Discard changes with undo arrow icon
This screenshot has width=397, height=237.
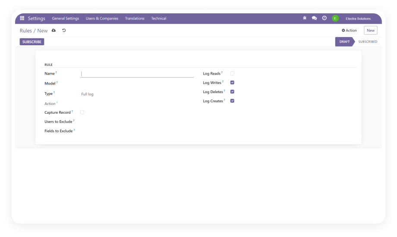(64, 30)
